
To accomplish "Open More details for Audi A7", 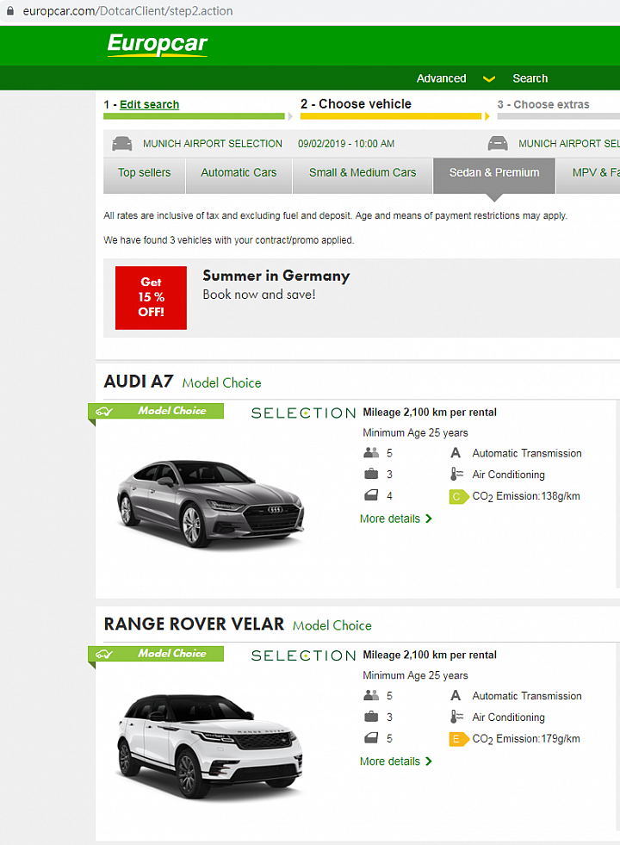I will [390, 519].
